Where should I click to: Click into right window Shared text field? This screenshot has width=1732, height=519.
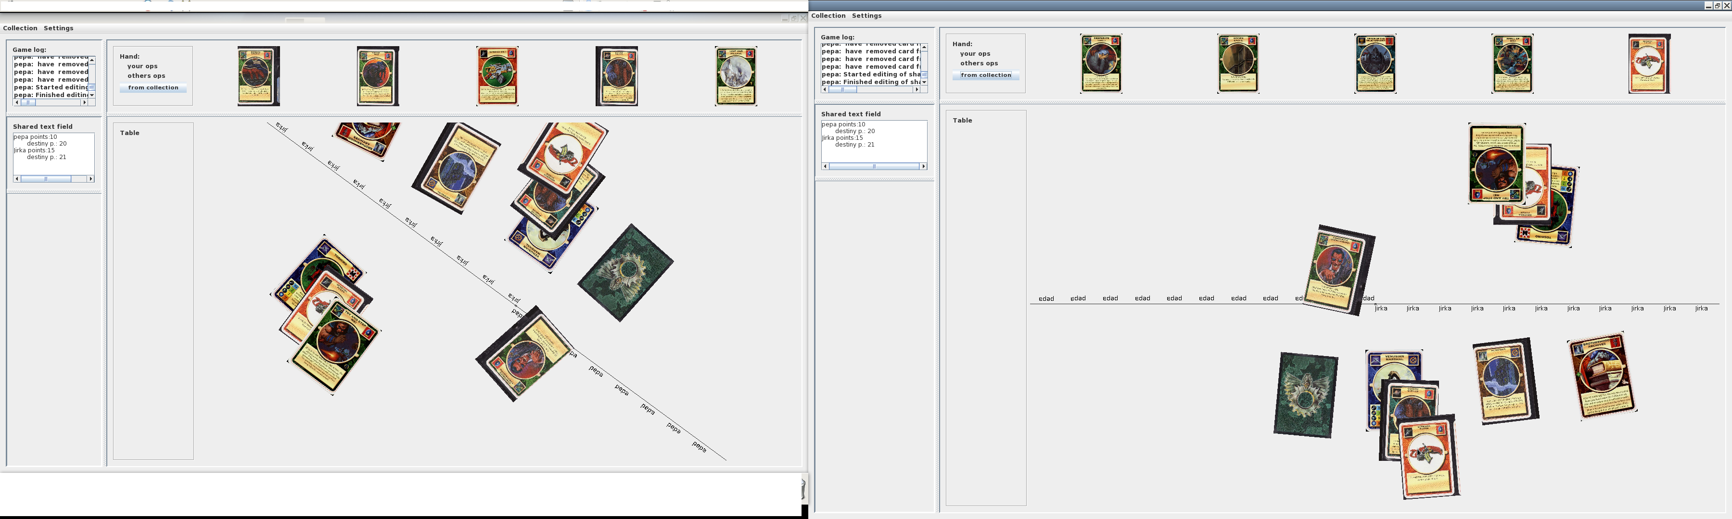(874, 141)
